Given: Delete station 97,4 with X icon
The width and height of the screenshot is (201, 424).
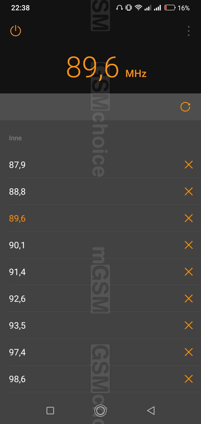Looking at the screenshot, I should point(189,352).
